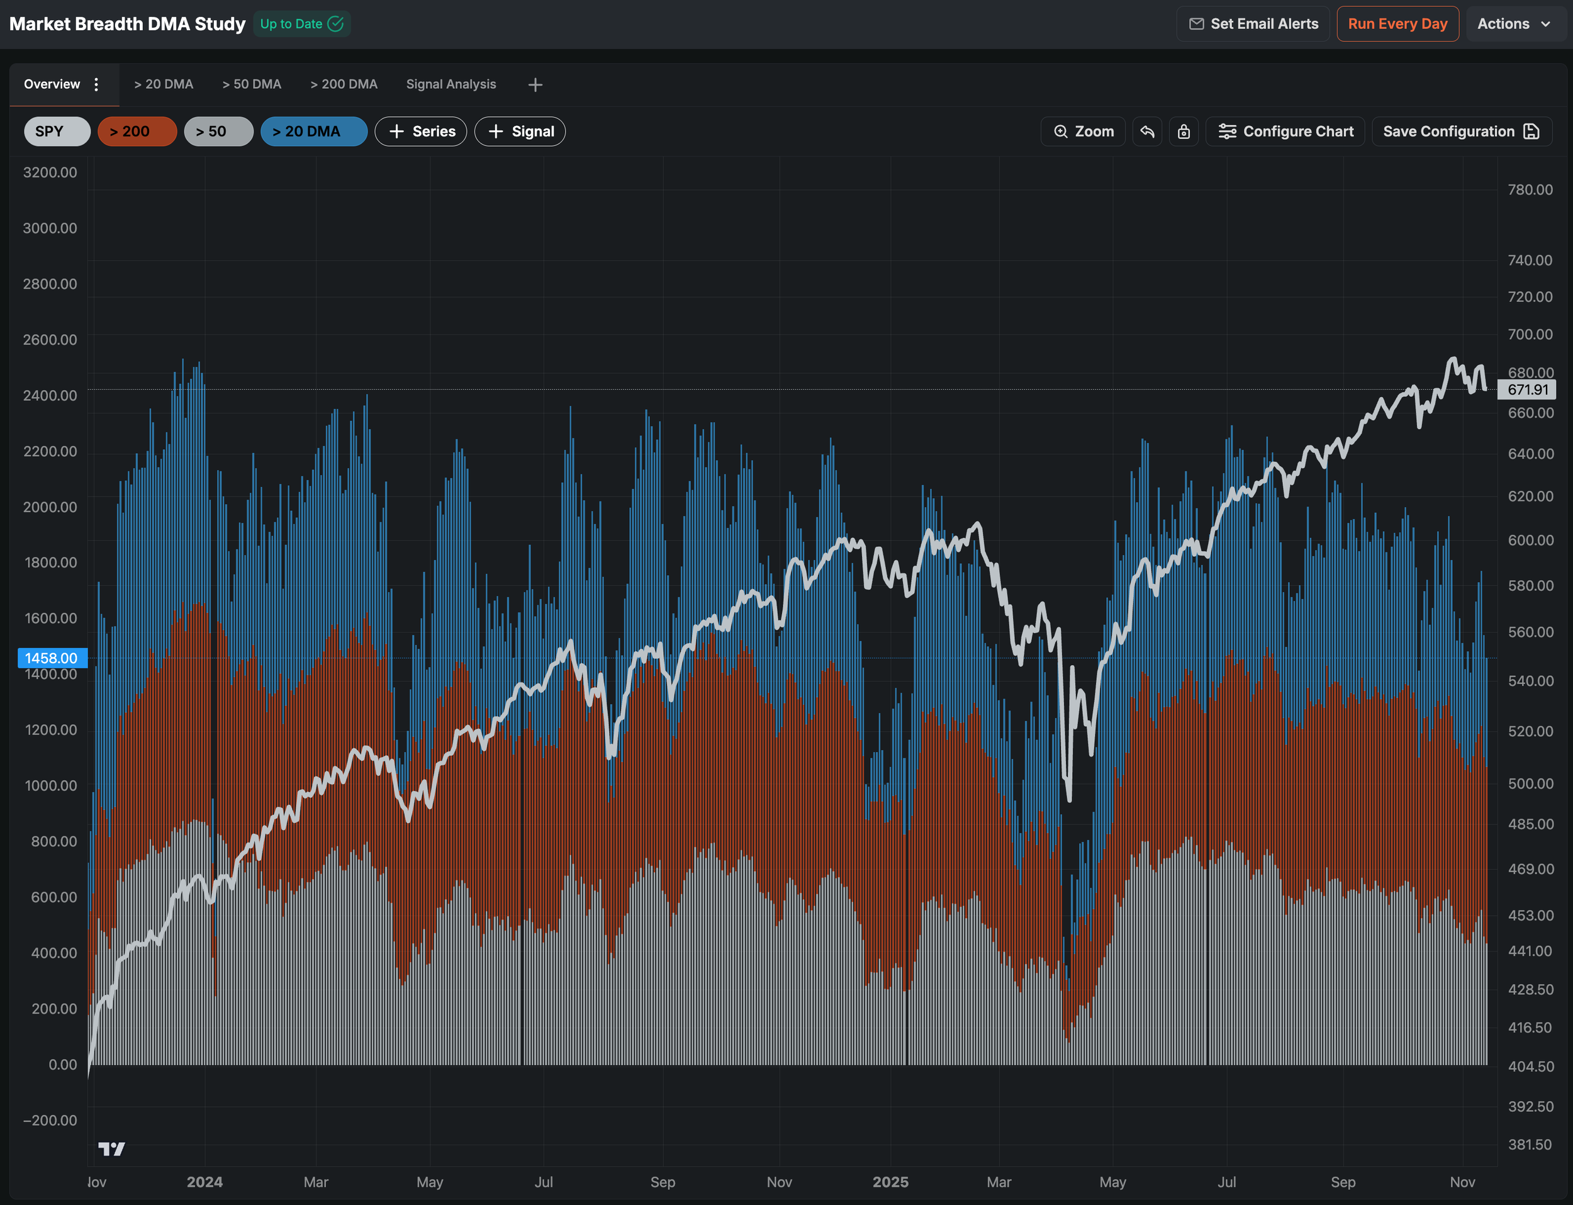Click the plus icon to add tab
The image size is (1573, 1205).
tap(535, 85)
